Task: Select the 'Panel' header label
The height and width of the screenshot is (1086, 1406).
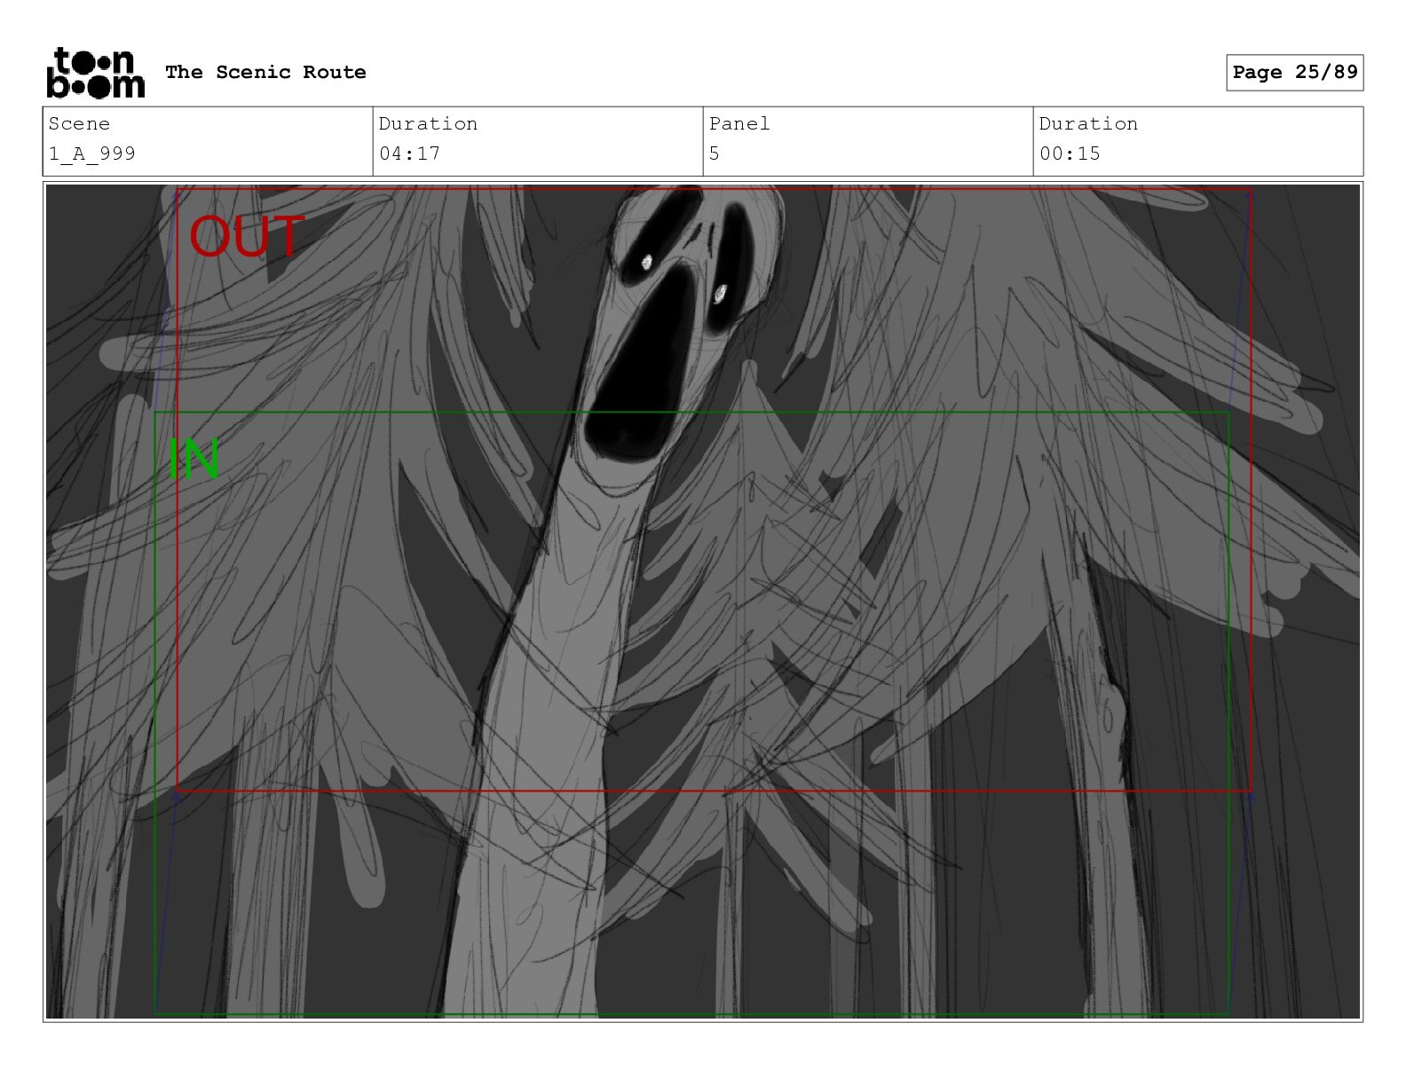Action: [x=739, y=123]
